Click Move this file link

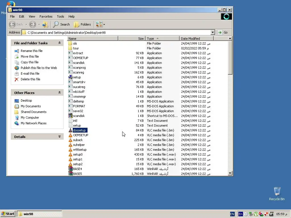coord(30,56)
